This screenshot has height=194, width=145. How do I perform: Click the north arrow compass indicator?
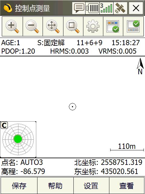click(x=140, y=66)
